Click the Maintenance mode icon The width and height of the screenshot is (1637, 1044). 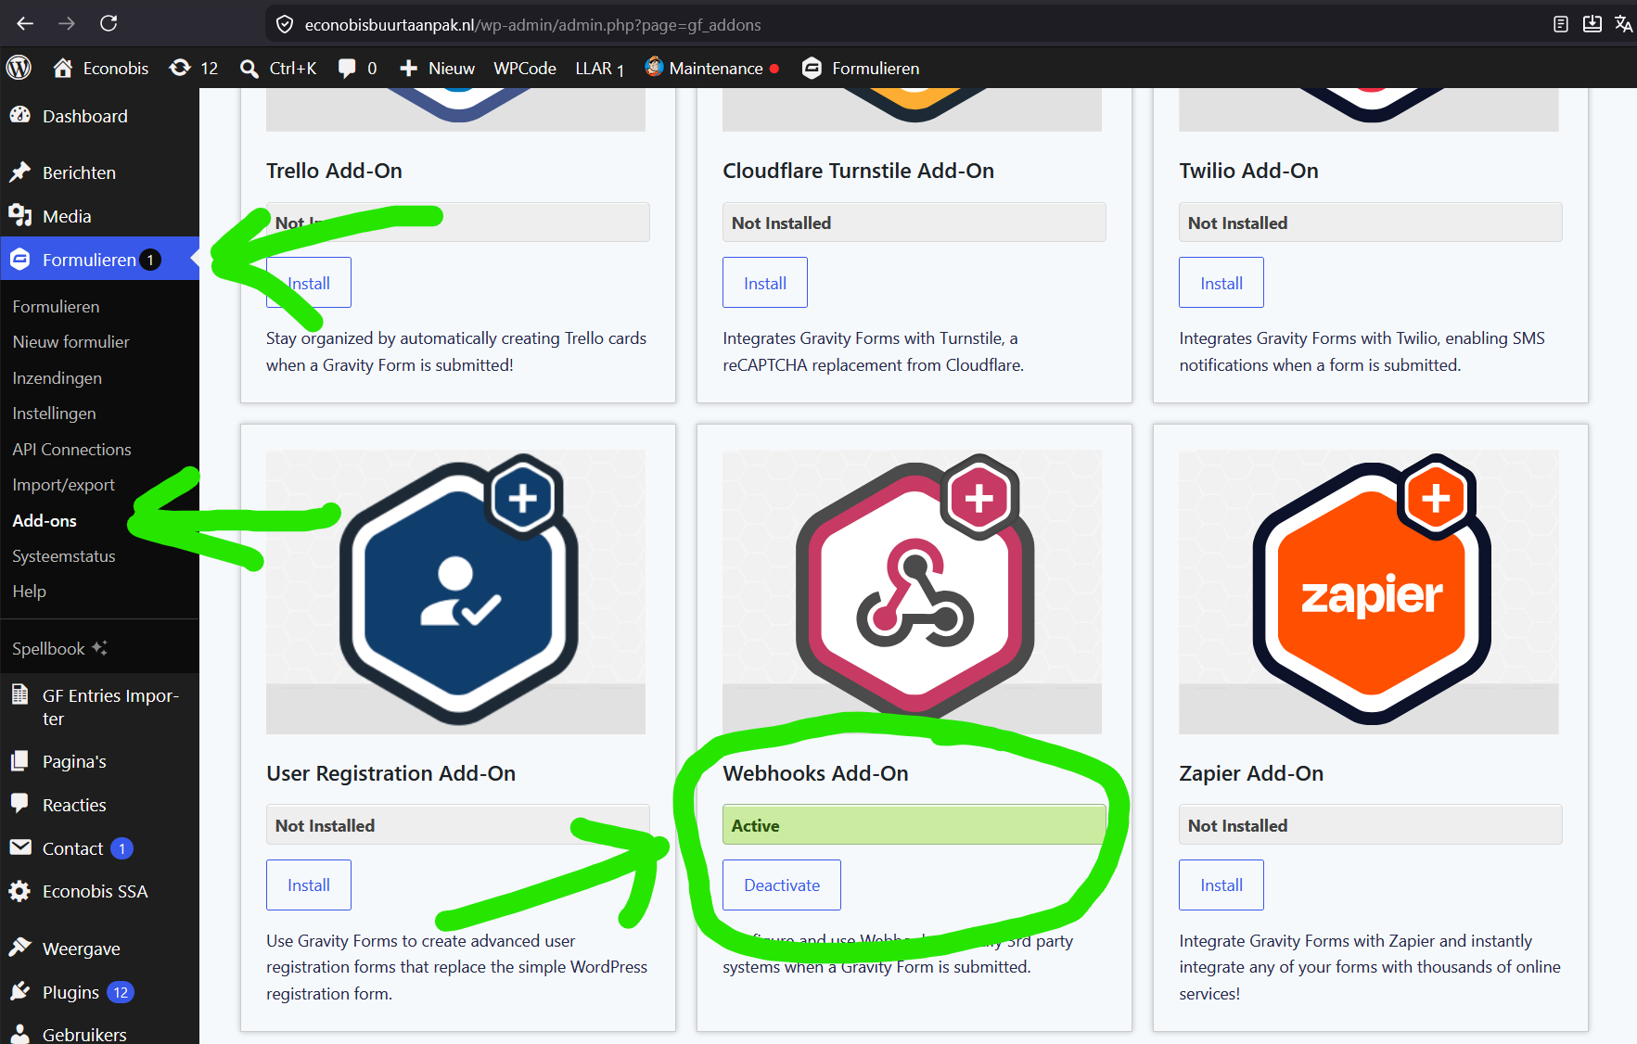click(654, 67)
